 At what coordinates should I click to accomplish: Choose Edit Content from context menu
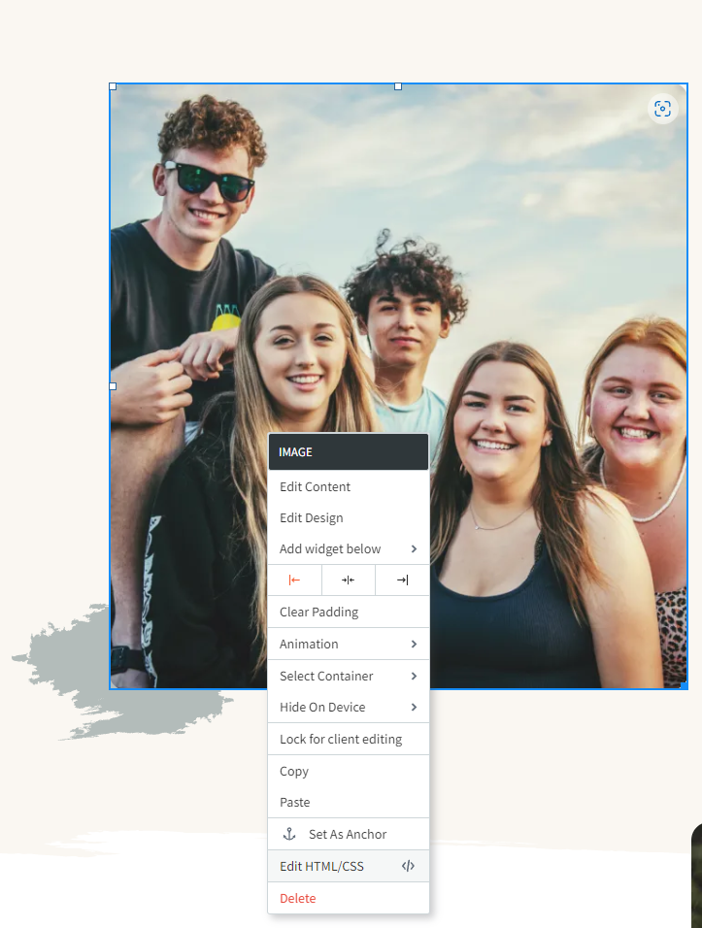(316, 487)
